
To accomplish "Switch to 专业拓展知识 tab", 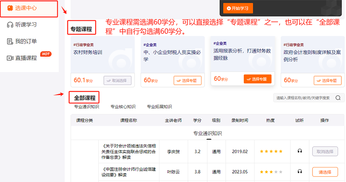I will click(159, 107).
